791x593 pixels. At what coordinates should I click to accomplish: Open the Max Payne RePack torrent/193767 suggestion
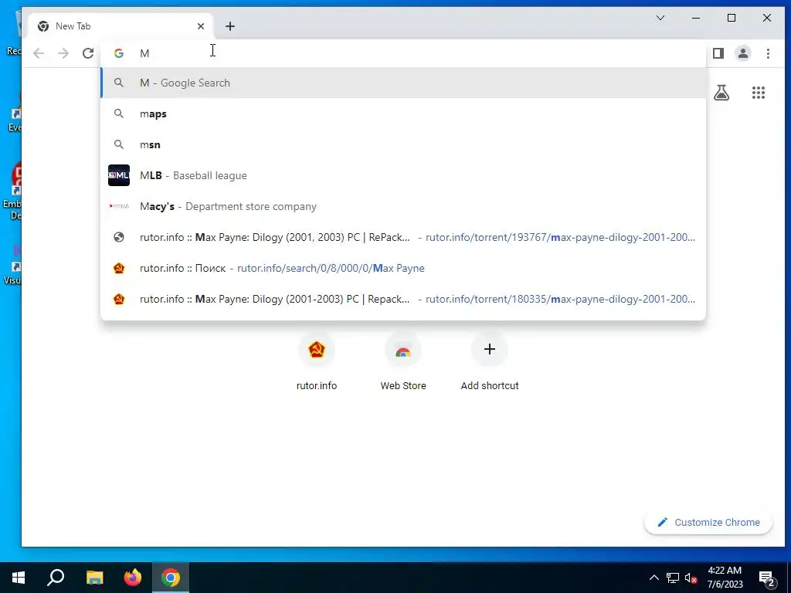[403, 238]
